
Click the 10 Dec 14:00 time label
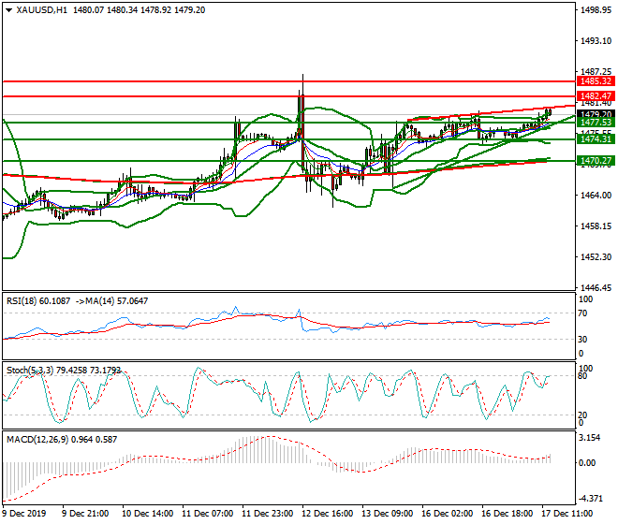[147, 514]
